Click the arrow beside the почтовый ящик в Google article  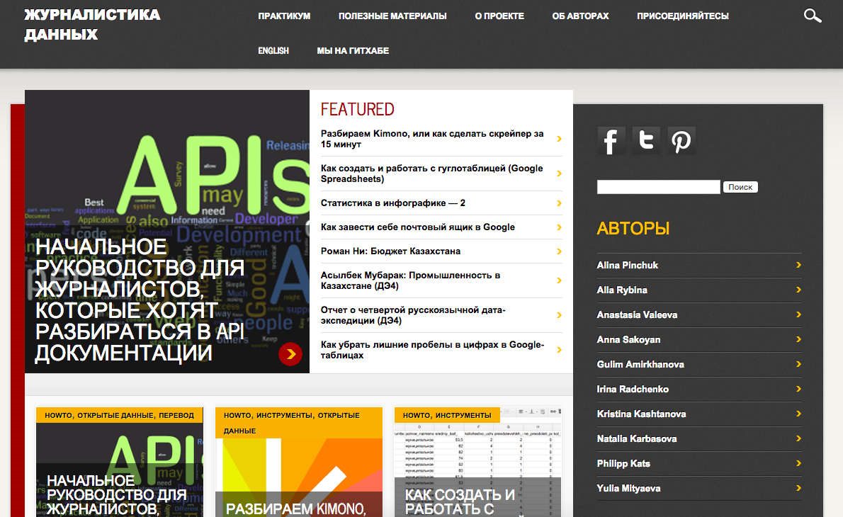(x=559, y=227)
